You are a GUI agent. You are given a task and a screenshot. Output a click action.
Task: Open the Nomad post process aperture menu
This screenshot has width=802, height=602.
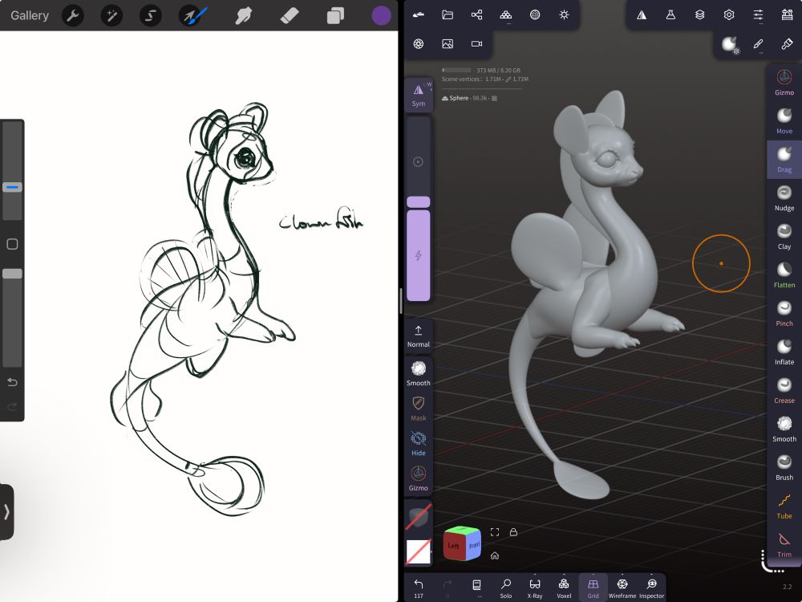[419, 44]
